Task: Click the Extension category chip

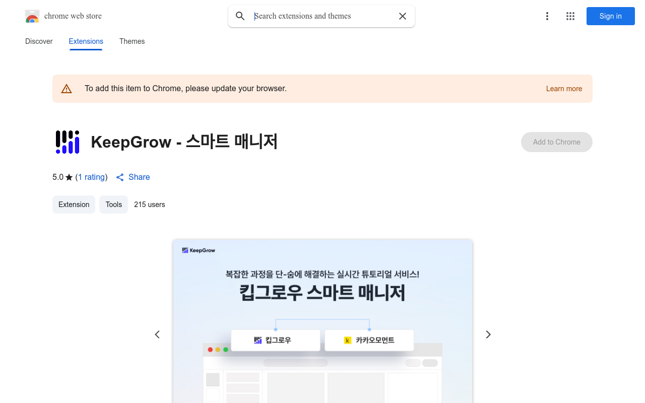Action: coord(74,205)
